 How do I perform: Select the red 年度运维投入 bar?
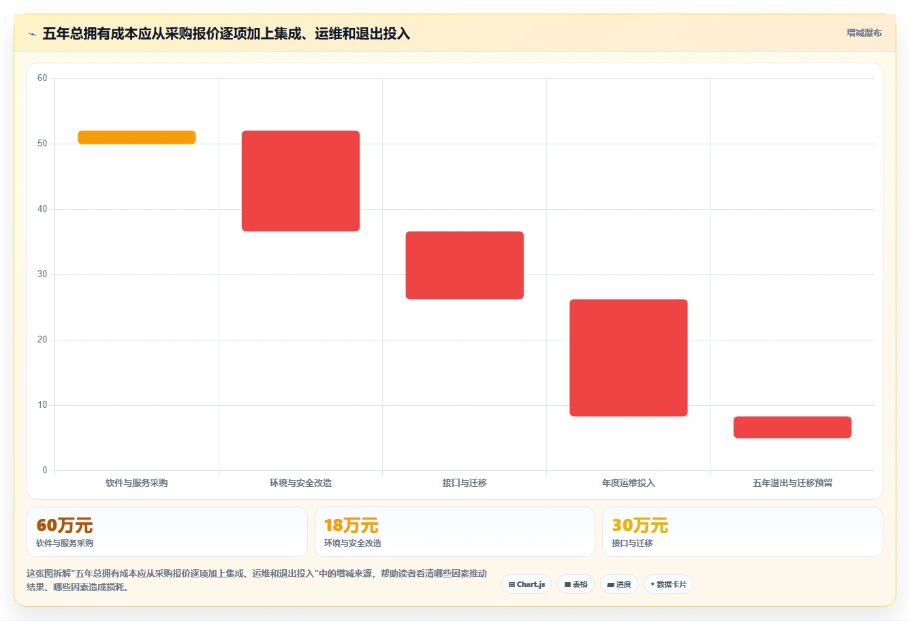pos(629,358)
